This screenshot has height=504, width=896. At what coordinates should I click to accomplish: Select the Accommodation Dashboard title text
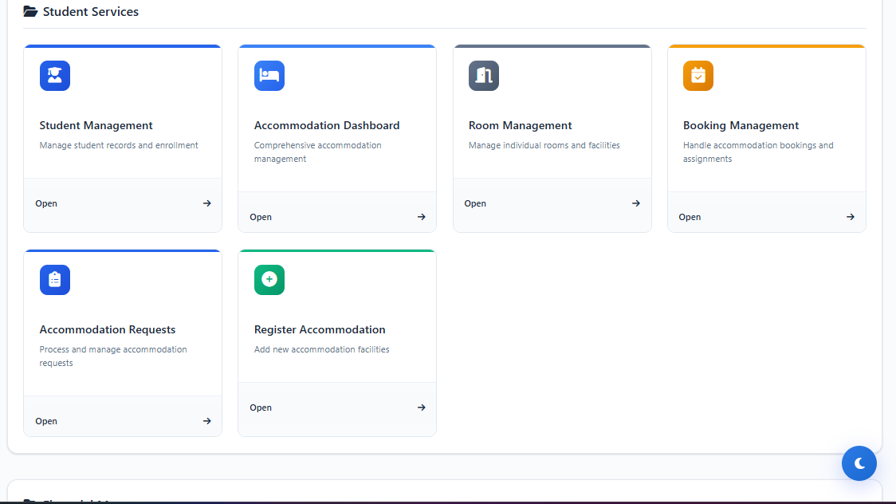point(327,125)
